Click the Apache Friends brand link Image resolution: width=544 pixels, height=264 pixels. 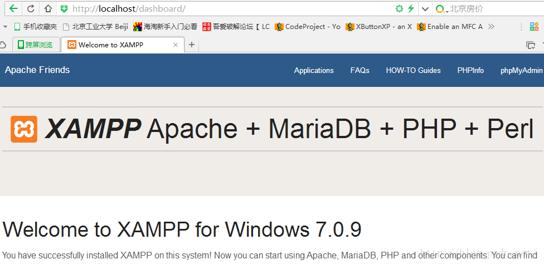pyautogui.click(x=37, y=70)
